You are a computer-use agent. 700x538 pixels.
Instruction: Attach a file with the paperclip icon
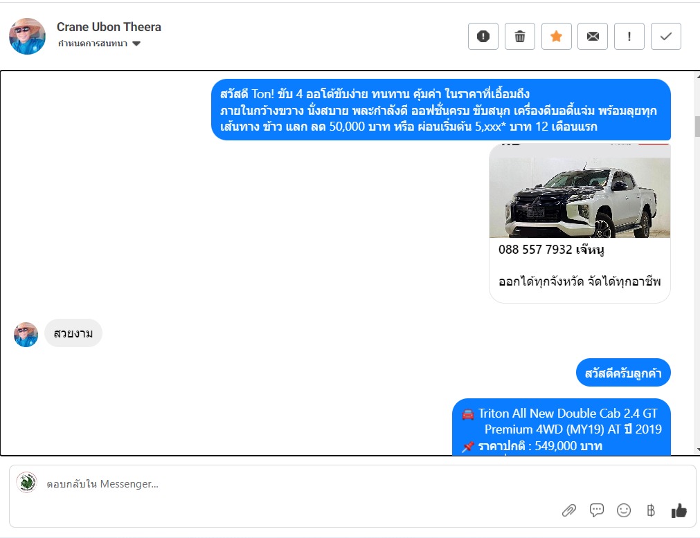[568, 510]
